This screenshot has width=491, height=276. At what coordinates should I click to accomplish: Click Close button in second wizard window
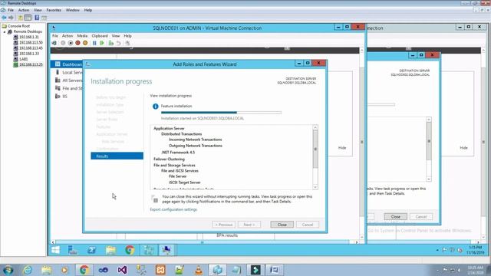[x=396, y=216]
